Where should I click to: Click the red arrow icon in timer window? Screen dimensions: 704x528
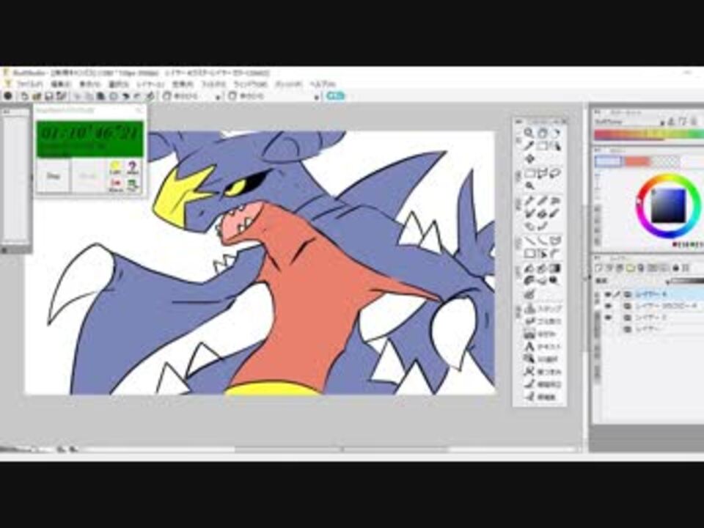click(x=116, y=185)
